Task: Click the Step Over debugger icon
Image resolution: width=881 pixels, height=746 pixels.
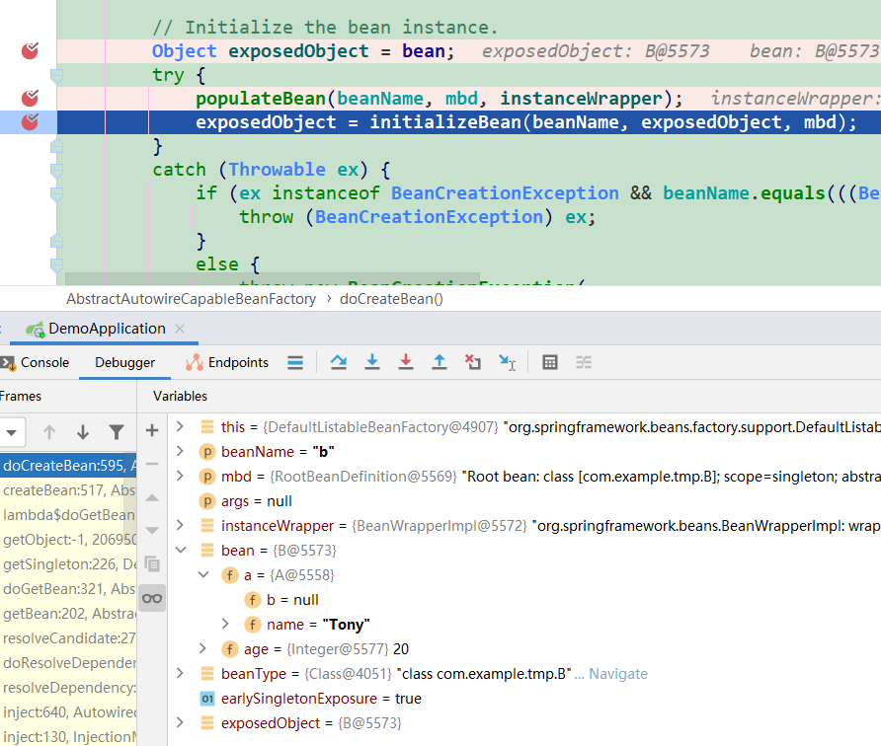Action: coord(338,362)
